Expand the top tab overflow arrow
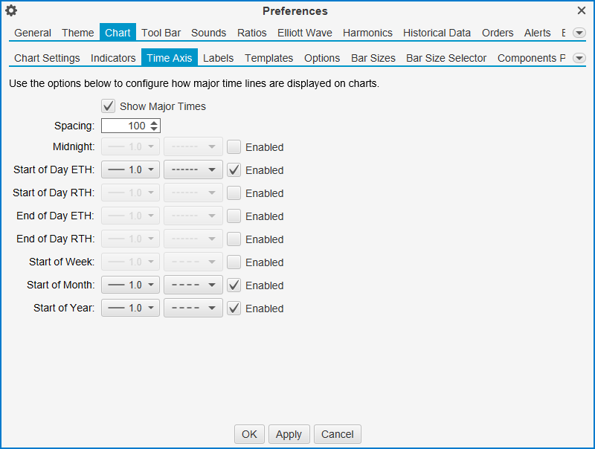This screenshot has height=449, width=595. click(579, 33)
